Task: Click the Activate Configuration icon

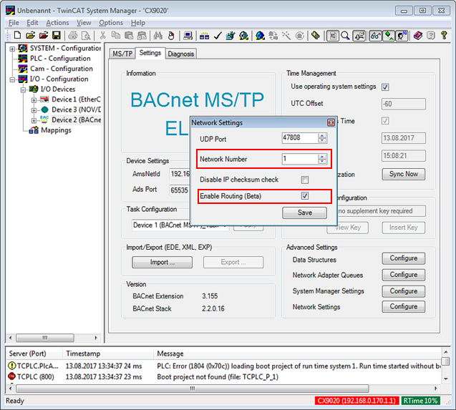Action: pyautogui.click(x=231, y=36)
